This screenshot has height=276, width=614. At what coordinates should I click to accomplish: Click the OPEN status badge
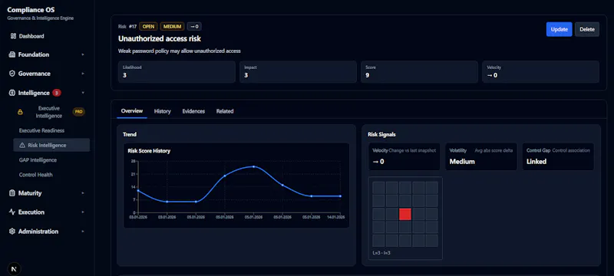click(148, 27)
